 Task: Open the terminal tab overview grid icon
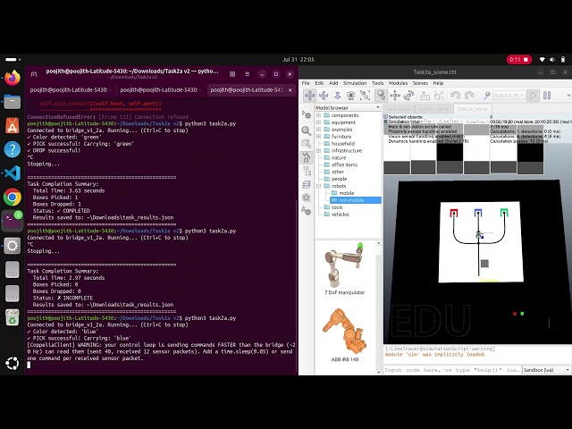coord(232,74)
